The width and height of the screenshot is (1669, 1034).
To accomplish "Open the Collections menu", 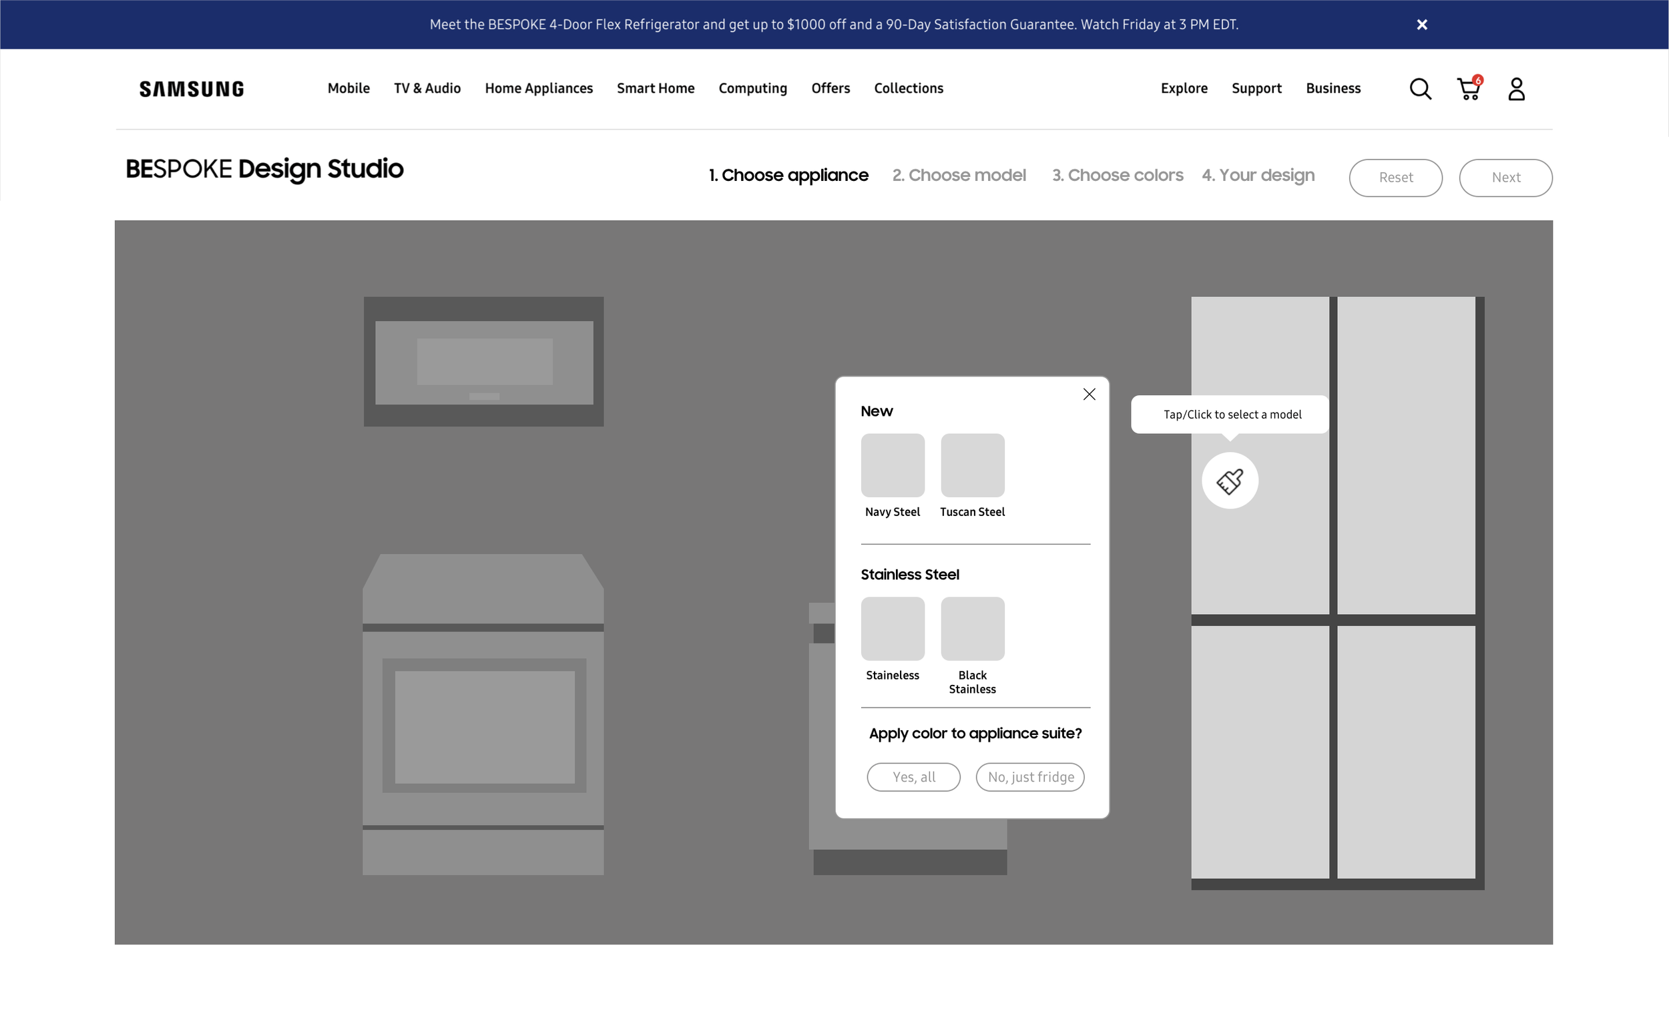I will click(x=909, y=88).
